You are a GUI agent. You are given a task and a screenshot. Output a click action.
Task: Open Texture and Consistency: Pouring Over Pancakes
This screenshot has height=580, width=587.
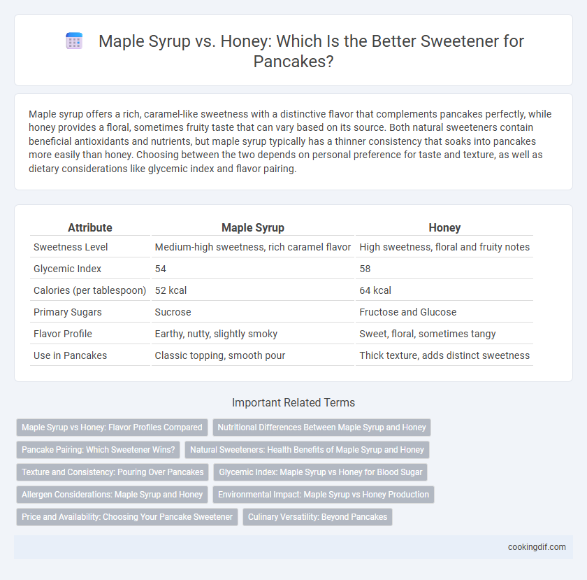point(113,472)
